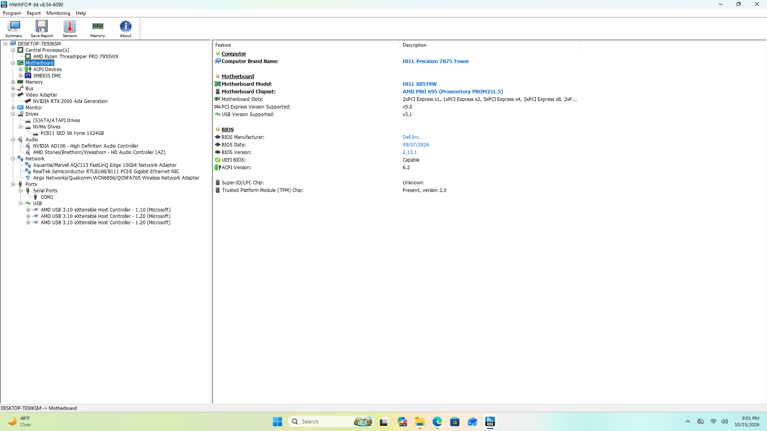
Task: Collapse the USB tree node
Action: tap(20, 204)
